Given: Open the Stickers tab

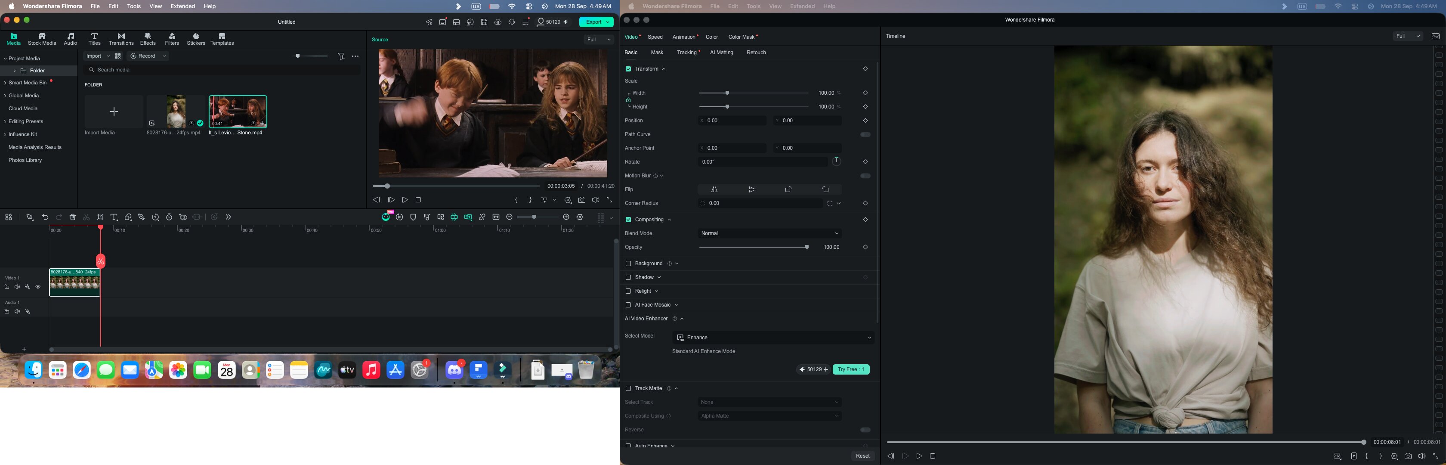Looking at the screenshot, I should (x=196, y=39).
